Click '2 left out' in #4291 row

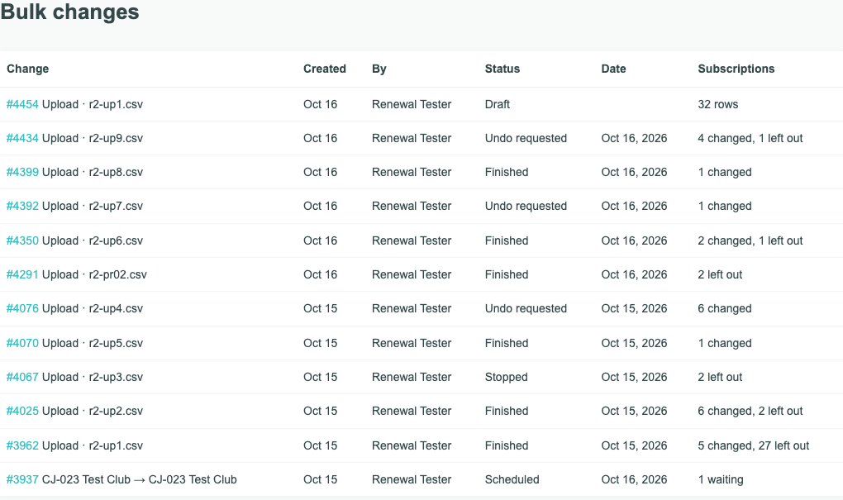click(720, 274)
